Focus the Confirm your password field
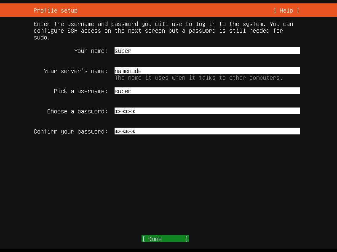 [x=206, y=131]
